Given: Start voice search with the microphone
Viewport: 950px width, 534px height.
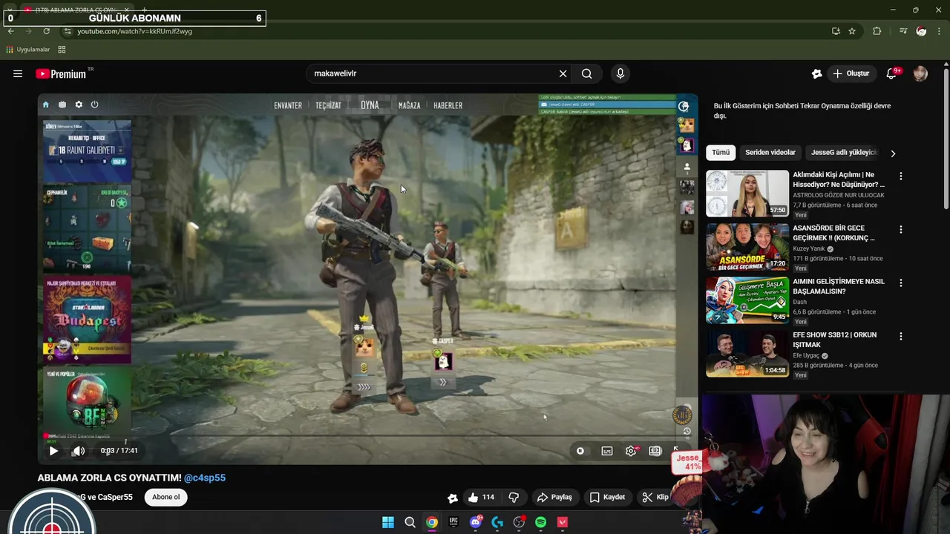Looking at the screenshot, I should coord(620,73).
